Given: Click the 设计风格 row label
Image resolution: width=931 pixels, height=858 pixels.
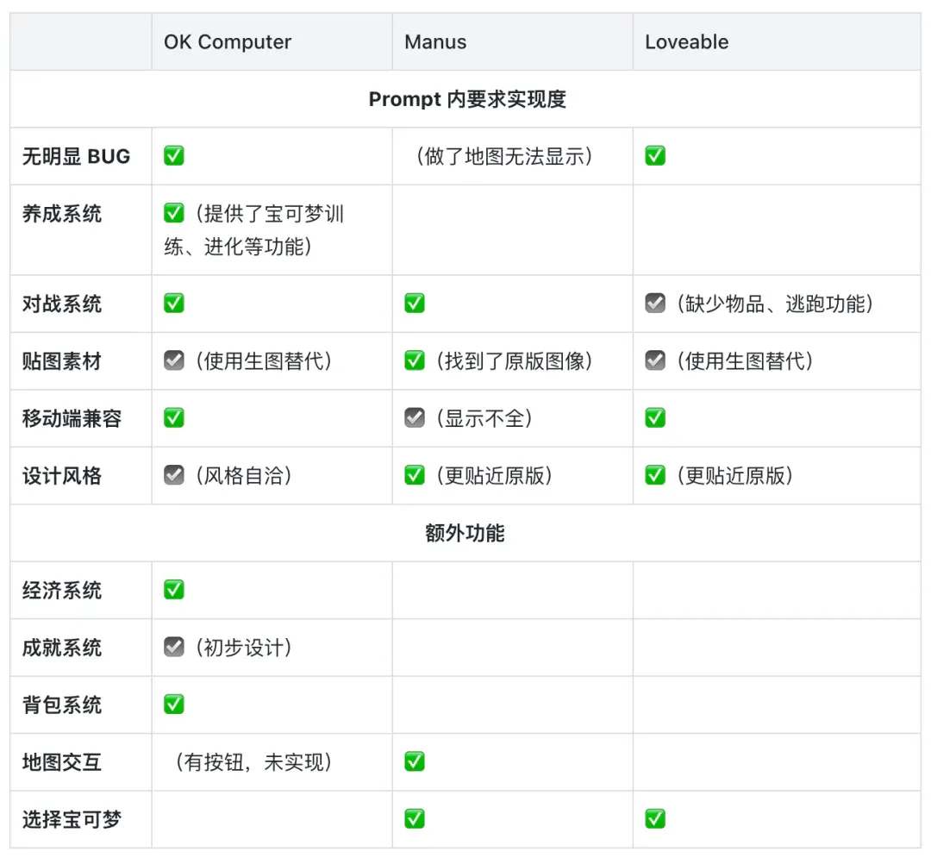Looking at the screenshot, I should click(x=62, y=475).
